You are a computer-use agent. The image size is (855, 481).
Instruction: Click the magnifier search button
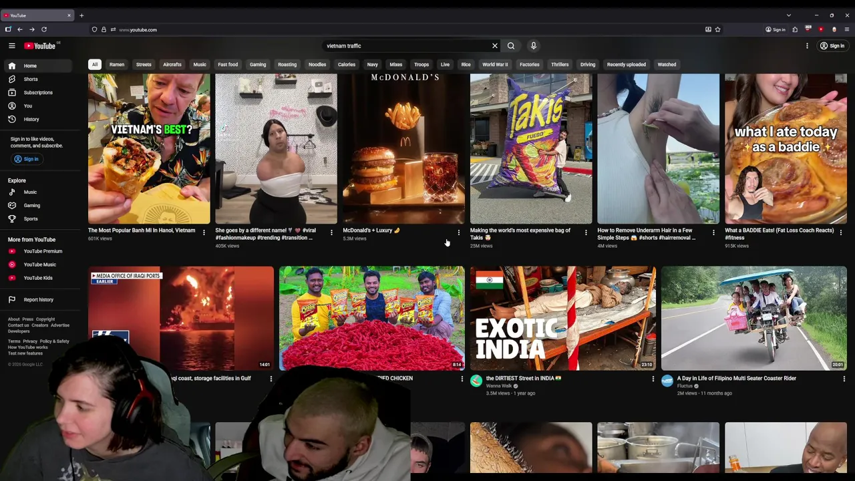coord(511,45)
